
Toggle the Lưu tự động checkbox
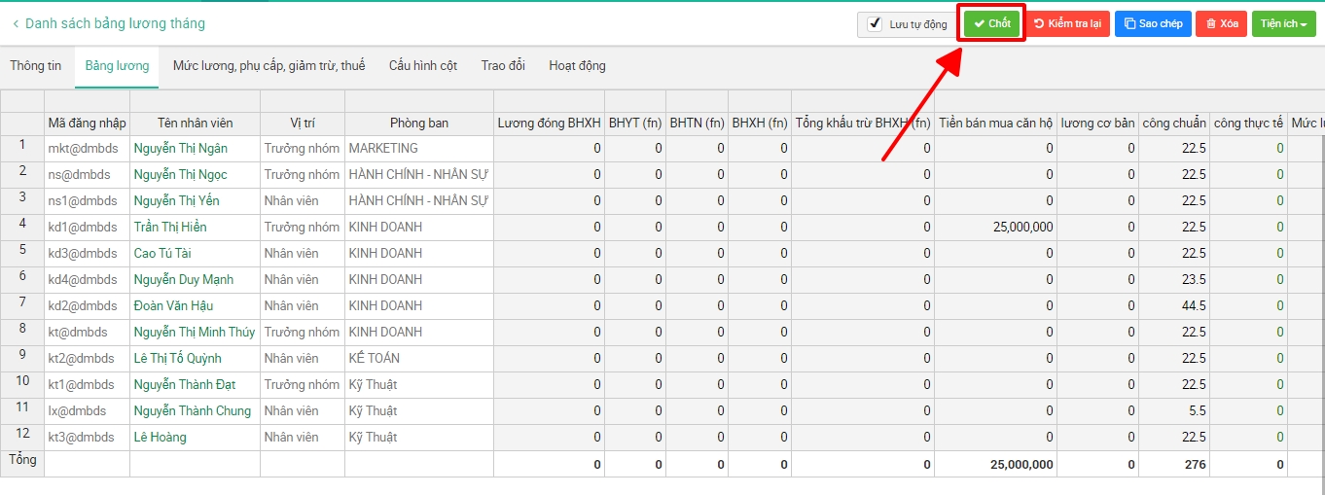[x=875, y=24]
